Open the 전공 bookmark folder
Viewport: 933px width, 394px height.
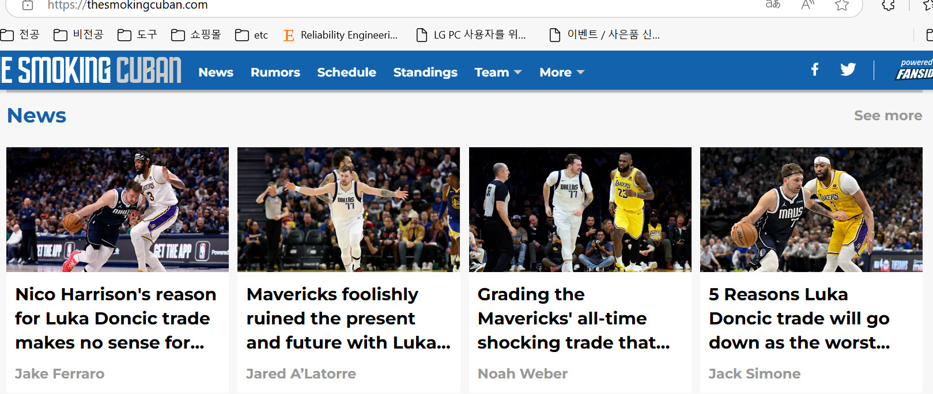click(20, 35)
